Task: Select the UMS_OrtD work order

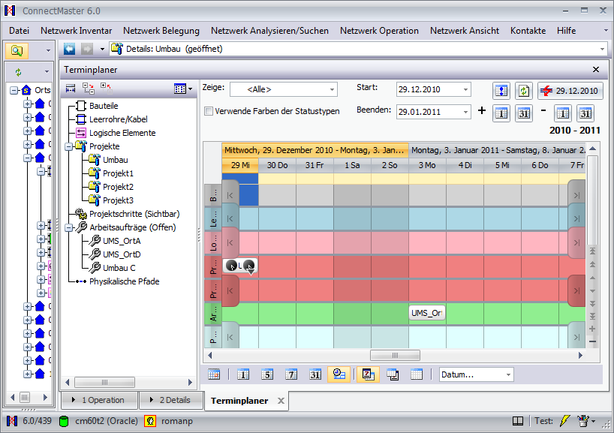Action: pyautogui.click(x=122, y=254)
